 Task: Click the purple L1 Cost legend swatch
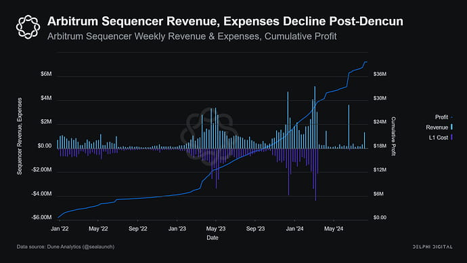click(x=451, y=138)
